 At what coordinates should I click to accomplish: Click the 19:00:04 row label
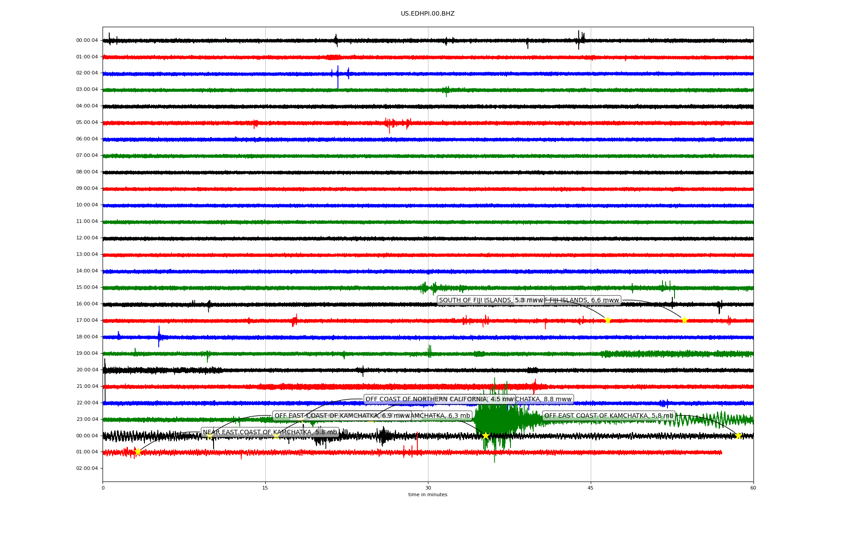click(87, 354)
